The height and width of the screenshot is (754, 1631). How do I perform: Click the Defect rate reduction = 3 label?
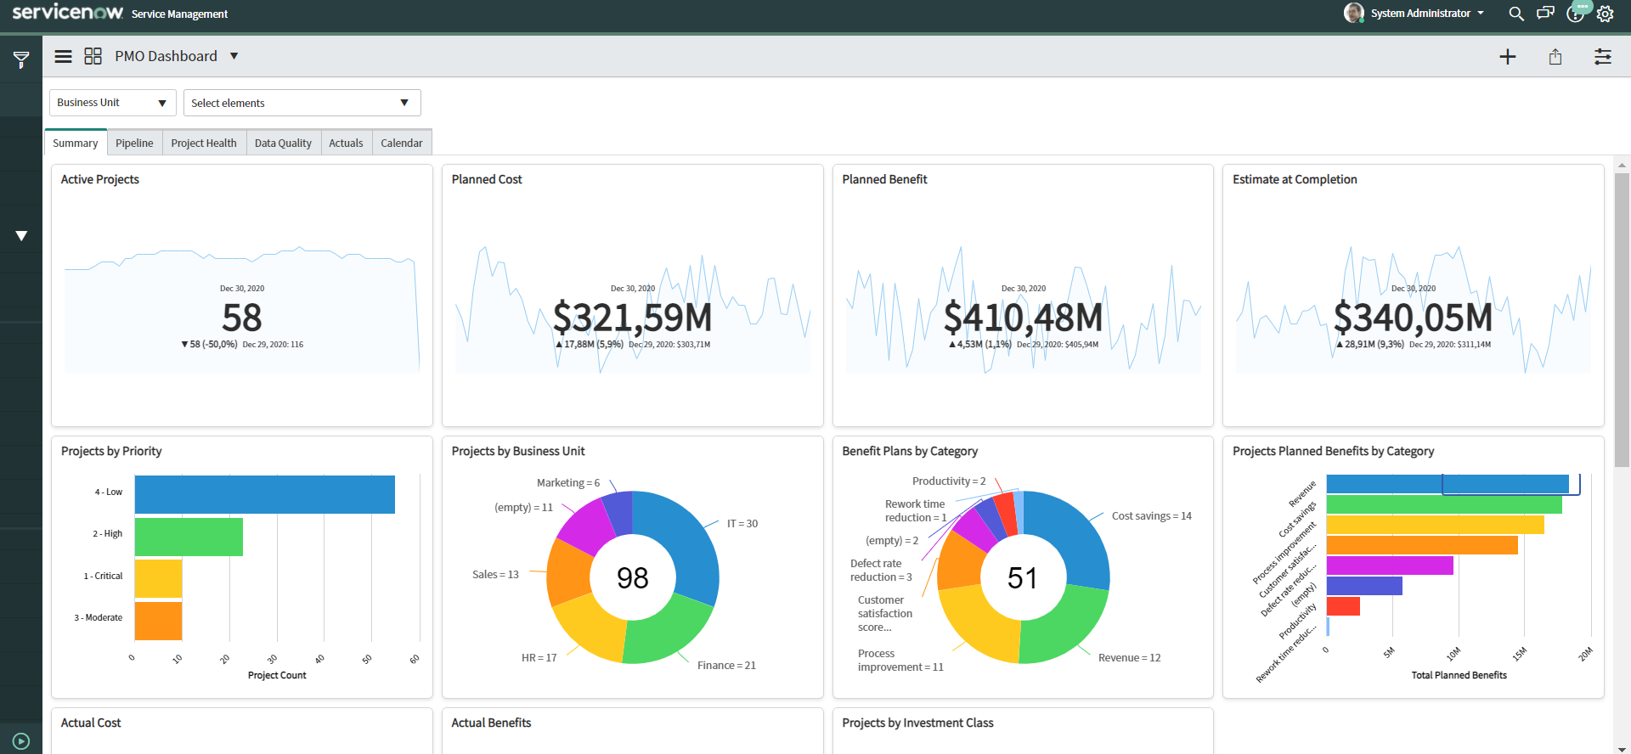(881, 571)
